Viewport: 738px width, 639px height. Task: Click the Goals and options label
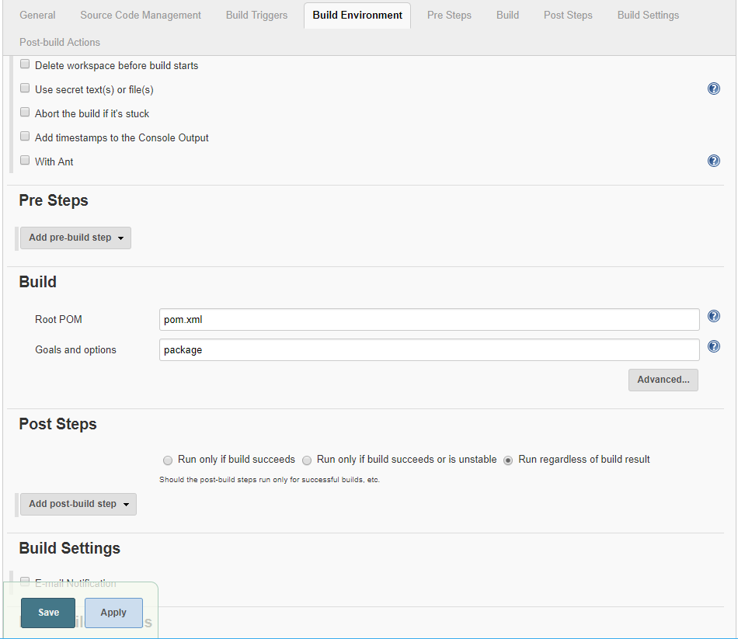(75, 349)
